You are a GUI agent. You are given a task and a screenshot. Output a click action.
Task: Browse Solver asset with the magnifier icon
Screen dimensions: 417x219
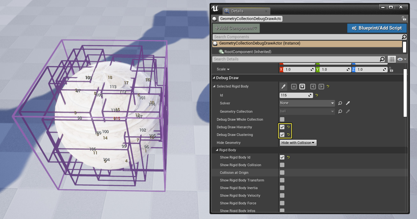[340, 103]
